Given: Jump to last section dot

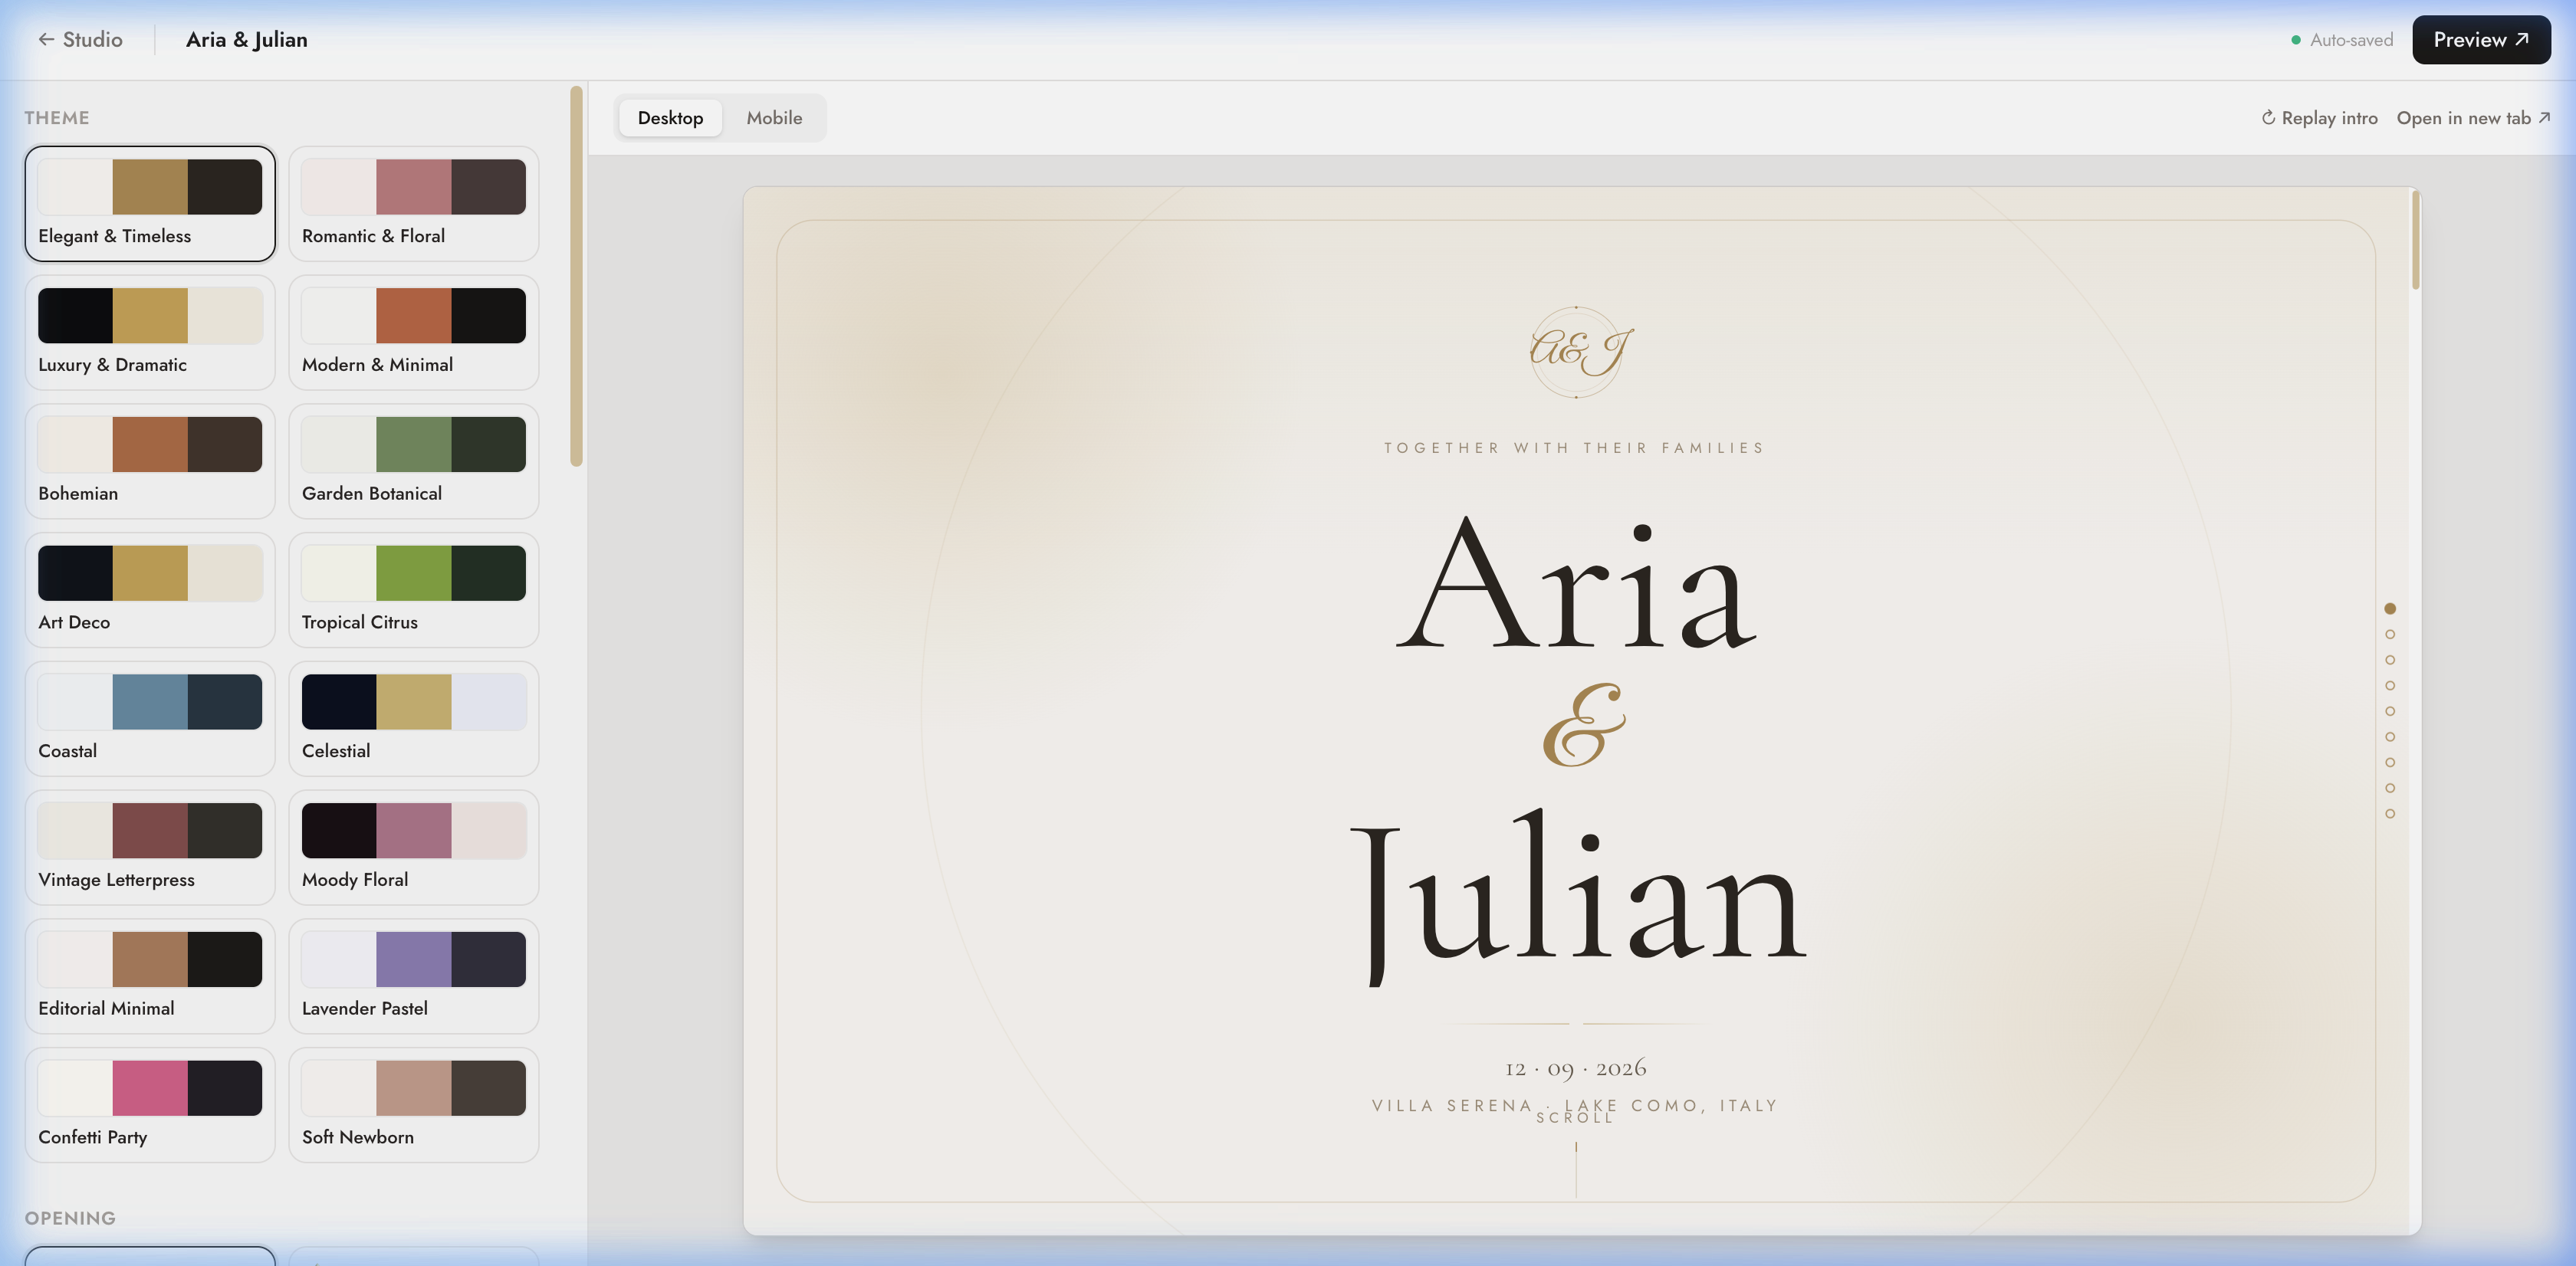Looking at the screenshot, I should 2390,815.
